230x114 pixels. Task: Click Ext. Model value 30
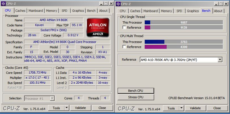point(68,52)
